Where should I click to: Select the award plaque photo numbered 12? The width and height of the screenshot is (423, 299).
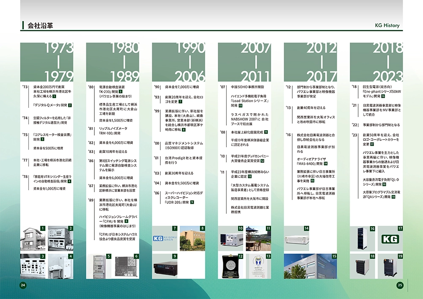(231, 266)
